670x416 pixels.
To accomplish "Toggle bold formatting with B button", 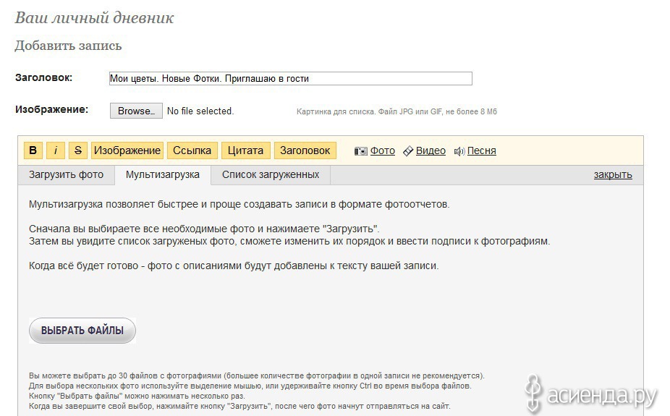I will click(x=33, y=150).
